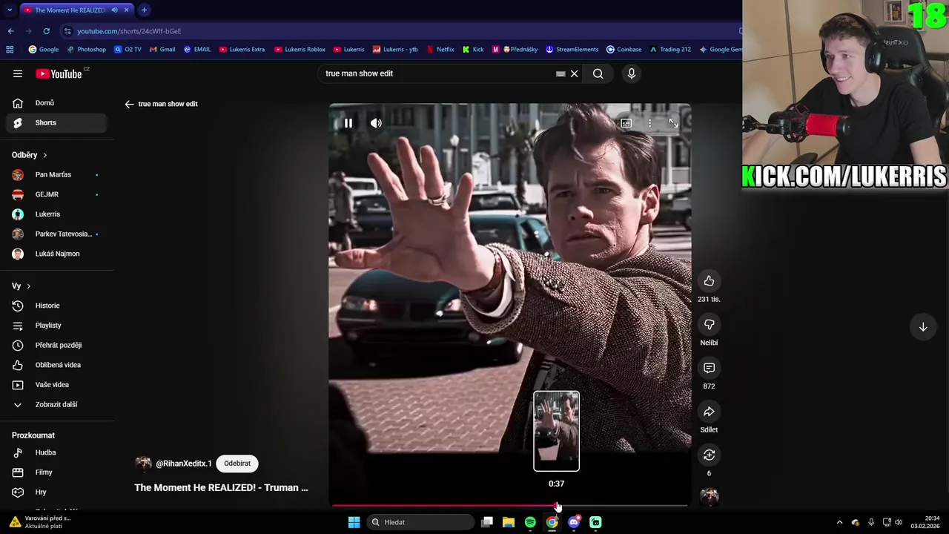Go to the next Short with the down arrow
The image size is (949, 534).
tap(923, 327)
